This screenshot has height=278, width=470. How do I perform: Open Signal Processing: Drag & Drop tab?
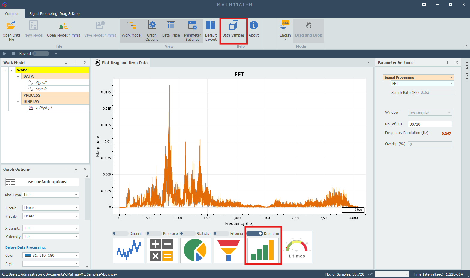click(x=55, y=14)
